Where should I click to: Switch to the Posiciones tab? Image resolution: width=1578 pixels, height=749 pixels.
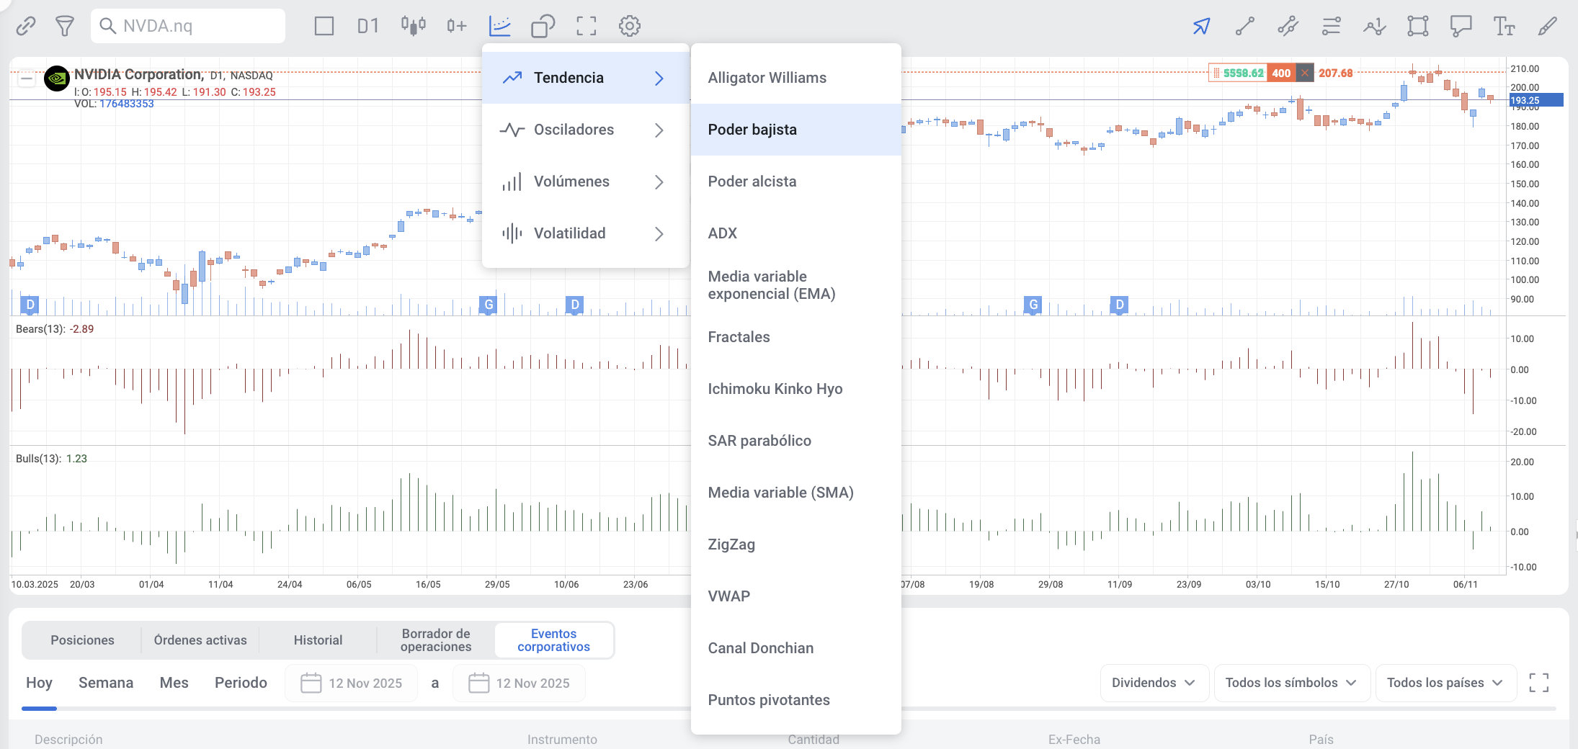(x=82, y=640)
